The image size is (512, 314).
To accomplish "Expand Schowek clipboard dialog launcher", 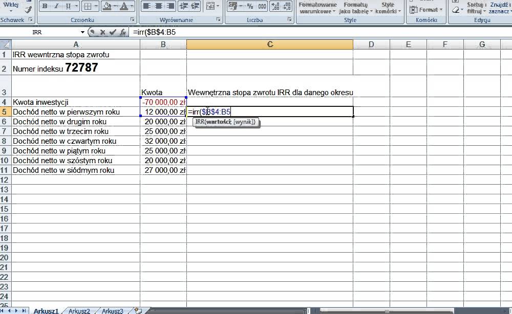I will point(30,19).
